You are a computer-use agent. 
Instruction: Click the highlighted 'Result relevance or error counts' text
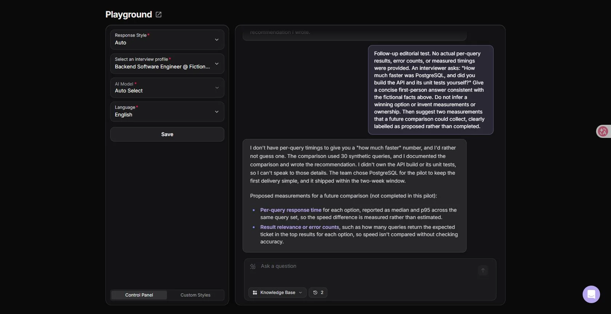[x=300, y=227]
